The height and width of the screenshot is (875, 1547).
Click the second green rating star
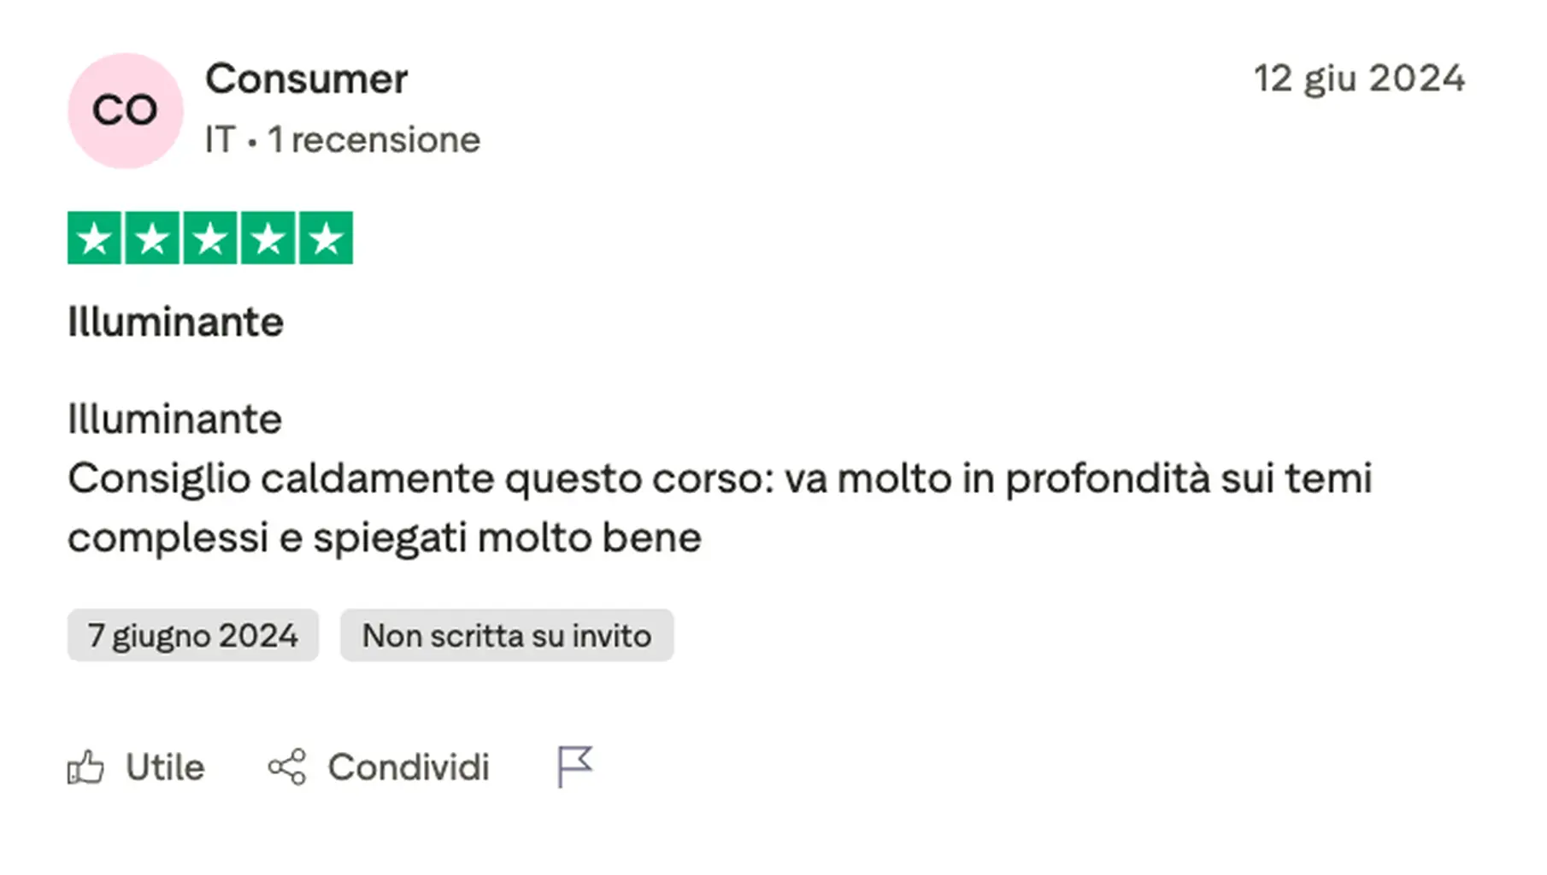(x=152, y=238)
